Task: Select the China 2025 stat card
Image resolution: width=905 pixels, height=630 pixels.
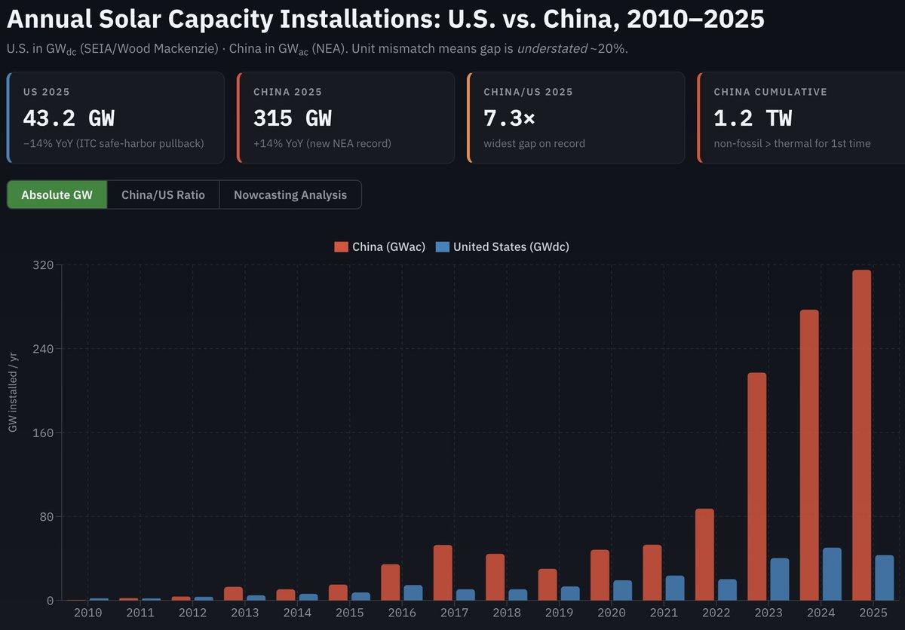Action: (x=345, y=117)
